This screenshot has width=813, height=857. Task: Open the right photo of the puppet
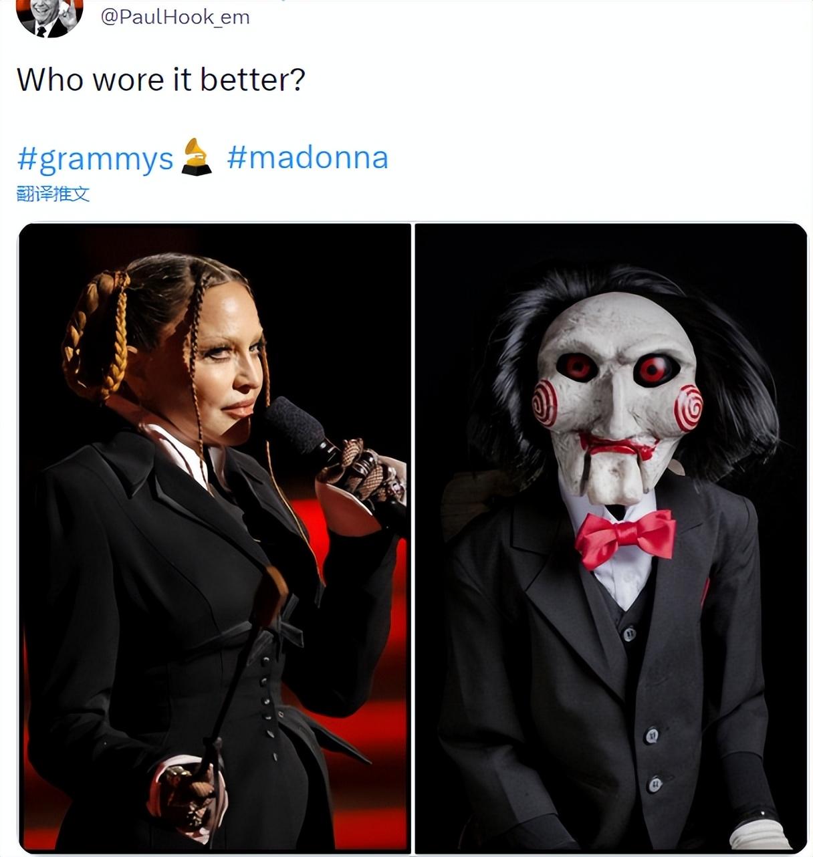(x=610, y=668)
